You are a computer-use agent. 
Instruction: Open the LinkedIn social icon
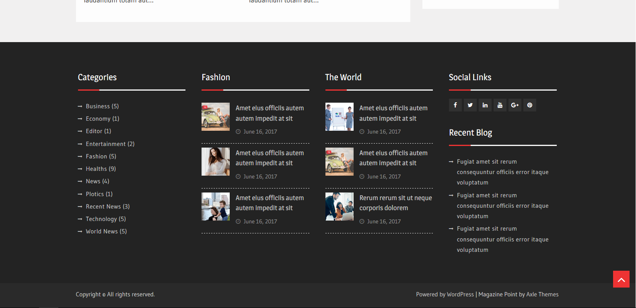(485, 105)
